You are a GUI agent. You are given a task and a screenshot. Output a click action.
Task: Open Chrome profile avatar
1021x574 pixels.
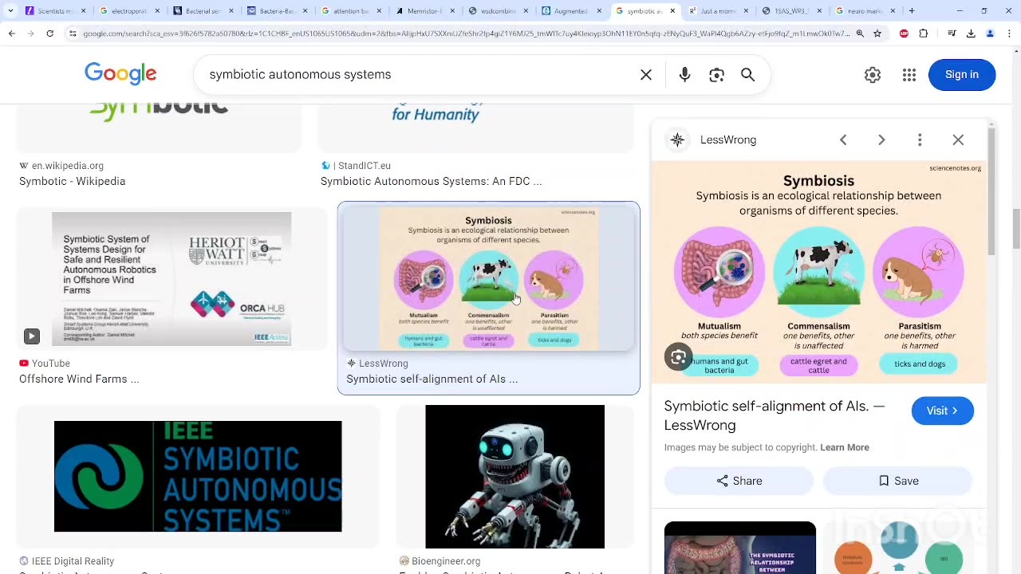[x=990, y=33]
